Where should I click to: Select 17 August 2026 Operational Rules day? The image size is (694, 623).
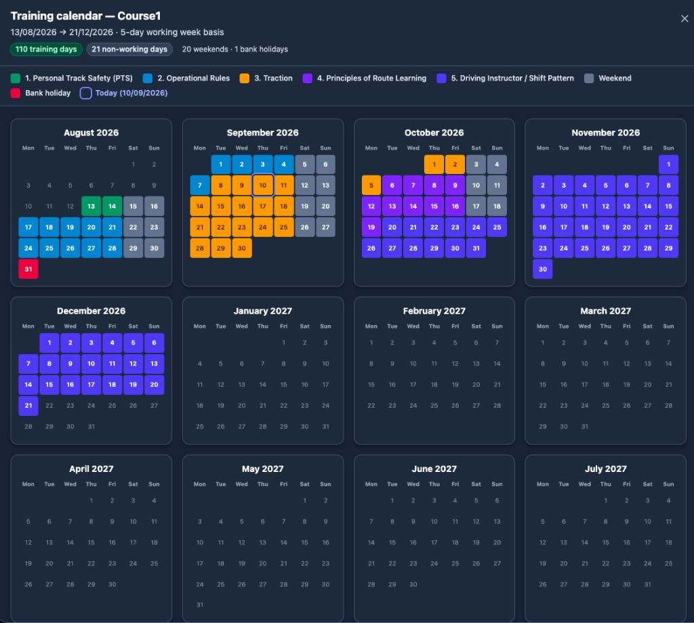pyautogui.click(x=28, y=227)
